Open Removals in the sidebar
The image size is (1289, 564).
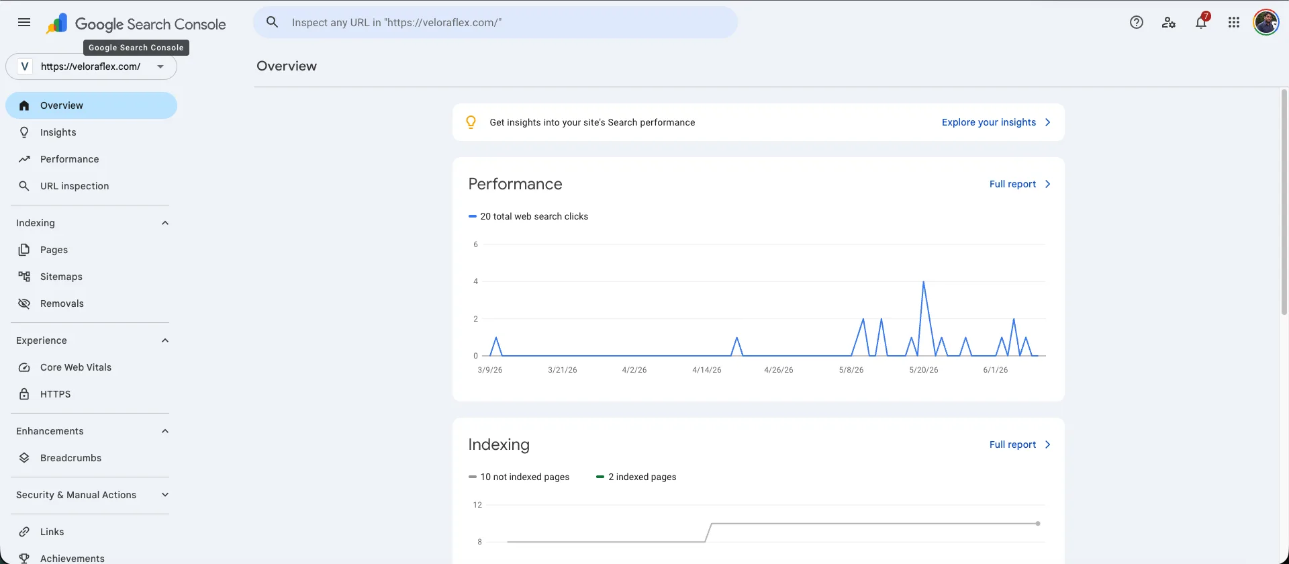point(91,303)
